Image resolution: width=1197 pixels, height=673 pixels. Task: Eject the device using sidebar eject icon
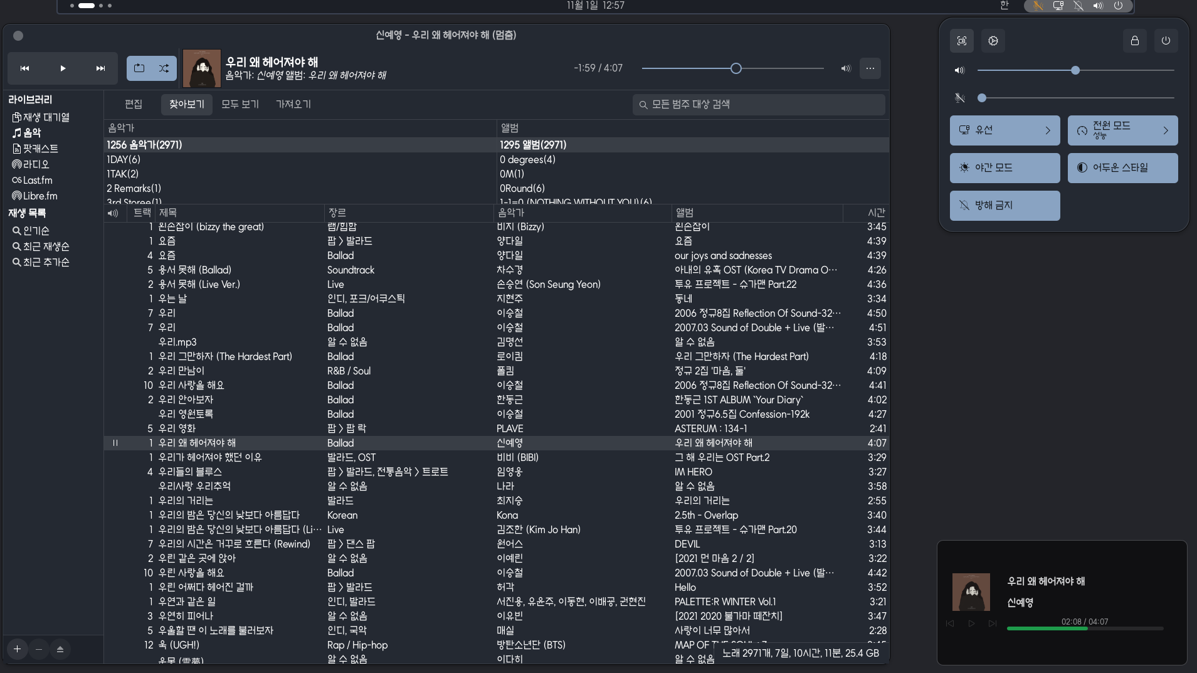(x=60, y=649)
